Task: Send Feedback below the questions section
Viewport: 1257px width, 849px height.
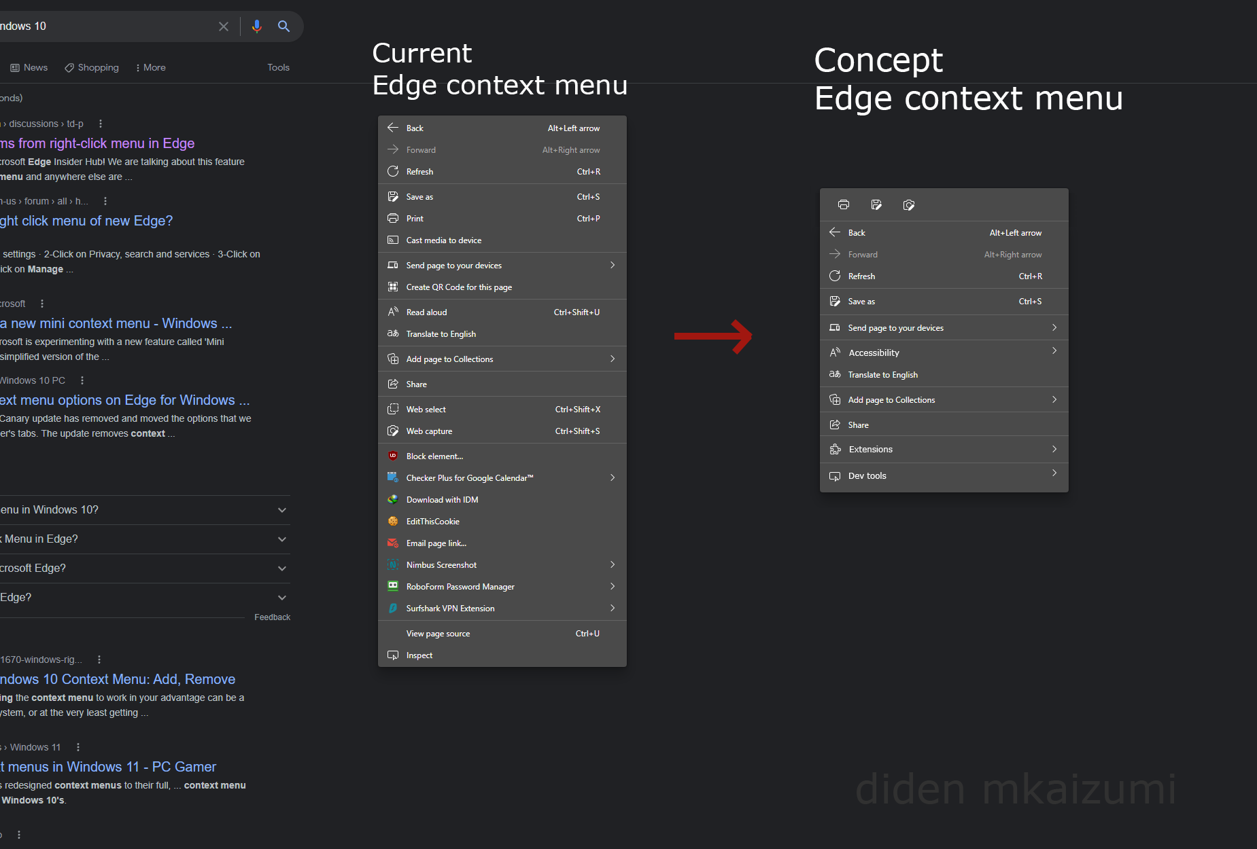Action: pos(272,617)
